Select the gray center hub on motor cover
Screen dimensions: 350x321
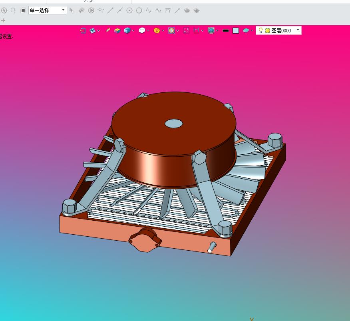pyautogui.click(x=174, y=124)
